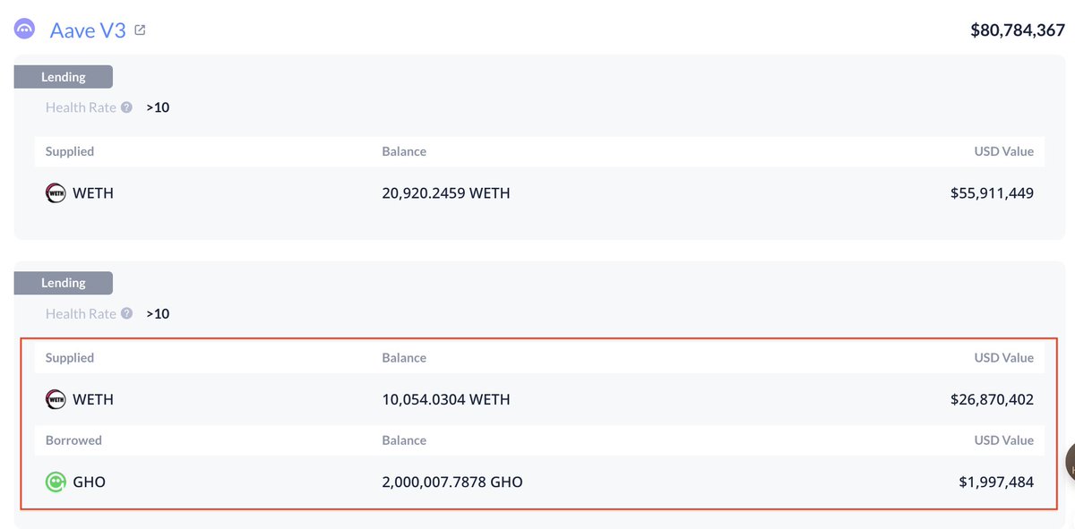Open the external link icon beside Aave V3
This screenshot has height=529, width=1075.
point(140,30)
